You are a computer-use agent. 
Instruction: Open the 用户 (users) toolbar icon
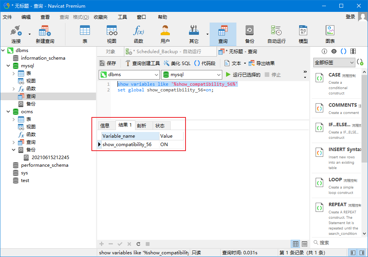(165, 34)
